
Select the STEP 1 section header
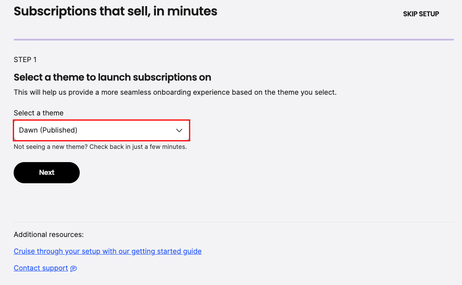25,59
